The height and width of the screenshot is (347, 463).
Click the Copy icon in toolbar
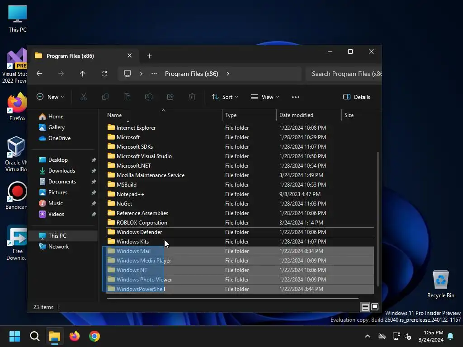105,97
